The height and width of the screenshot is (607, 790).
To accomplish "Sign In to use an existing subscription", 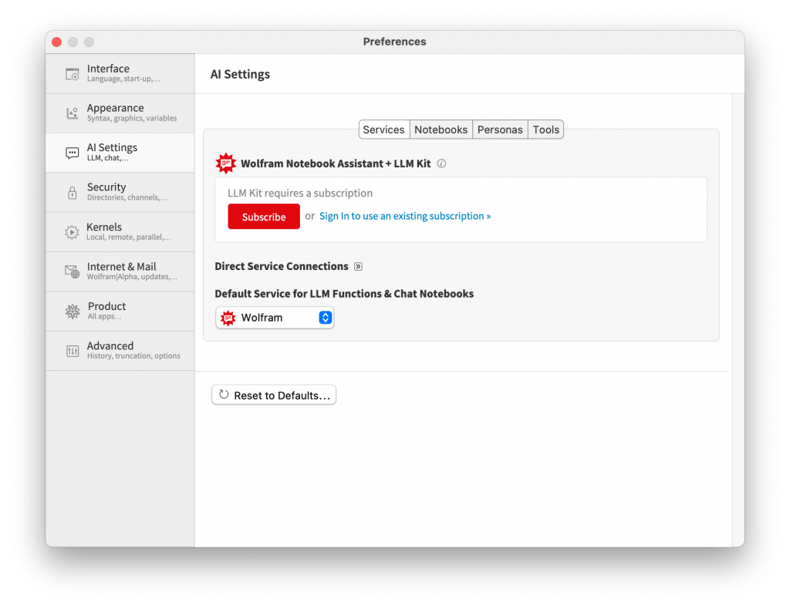I will pyautogui.click(x=404, y=216).
